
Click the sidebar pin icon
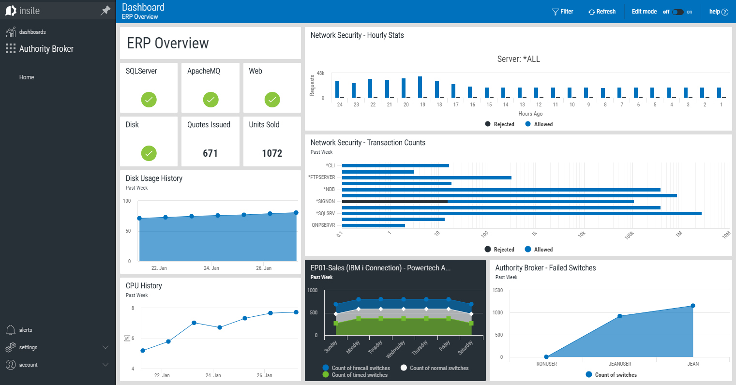[105, 11]
